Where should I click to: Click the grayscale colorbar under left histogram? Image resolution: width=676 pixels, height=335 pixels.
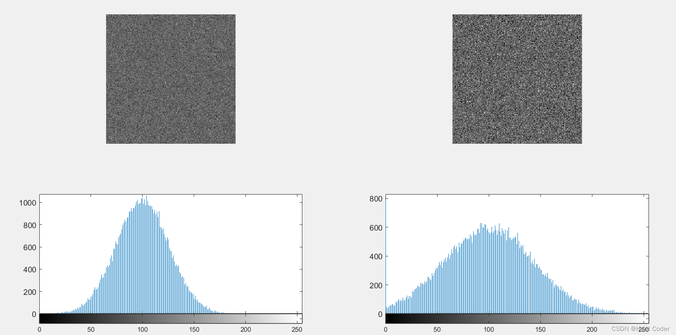(171, 319)
